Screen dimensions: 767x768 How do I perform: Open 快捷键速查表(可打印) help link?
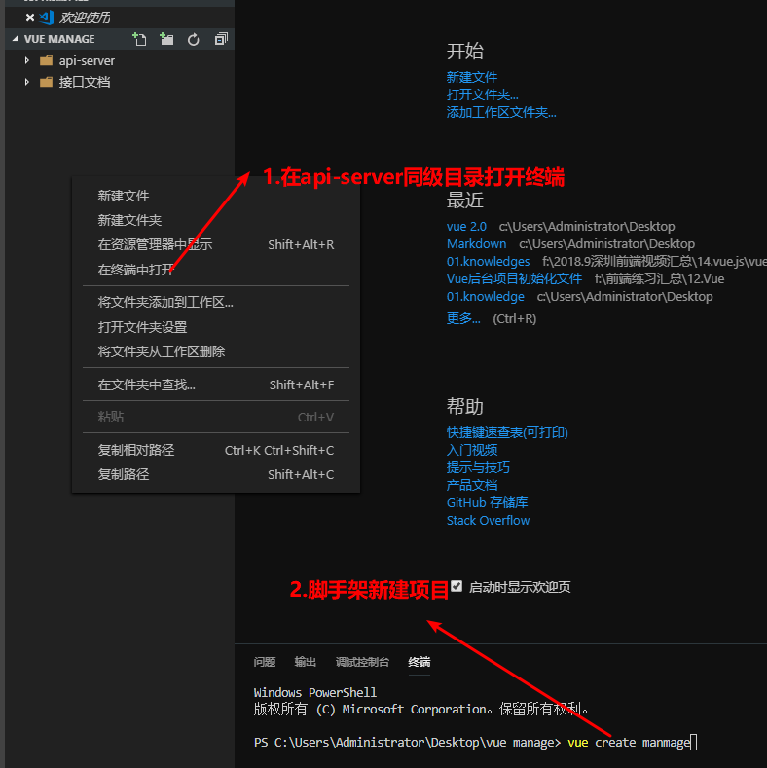(507, 432)
